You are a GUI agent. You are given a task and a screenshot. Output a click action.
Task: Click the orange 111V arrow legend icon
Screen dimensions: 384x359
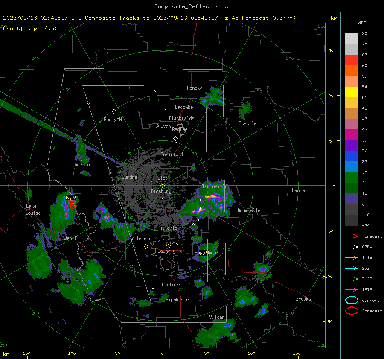[x=352, y=257]
